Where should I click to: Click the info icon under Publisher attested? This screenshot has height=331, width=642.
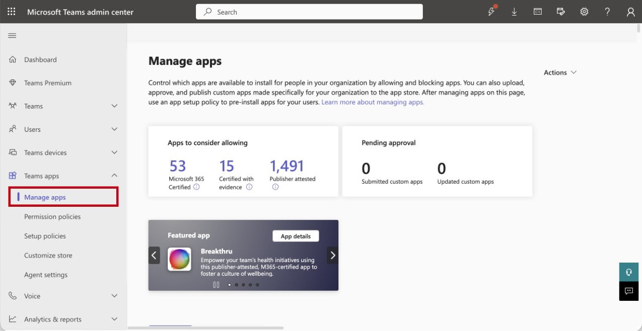tap(275, 187)
